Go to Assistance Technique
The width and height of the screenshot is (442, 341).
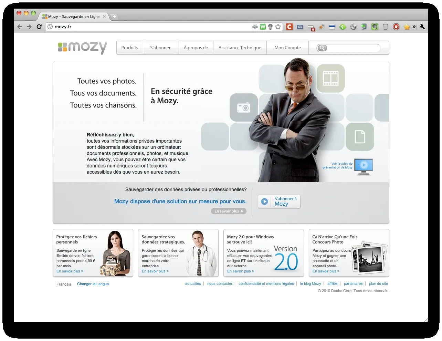[240, 48]
